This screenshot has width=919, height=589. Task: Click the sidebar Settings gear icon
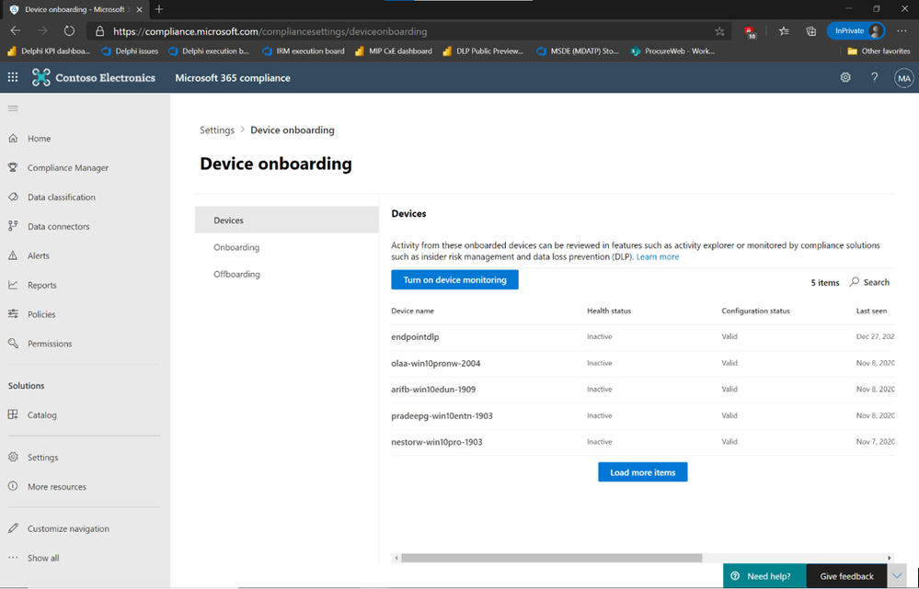coord(13,457)
